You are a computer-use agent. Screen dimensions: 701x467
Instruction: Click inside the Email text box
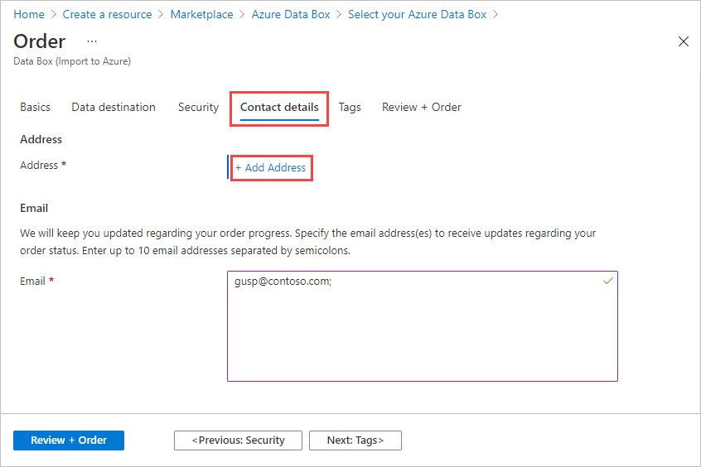click(422, 331)
